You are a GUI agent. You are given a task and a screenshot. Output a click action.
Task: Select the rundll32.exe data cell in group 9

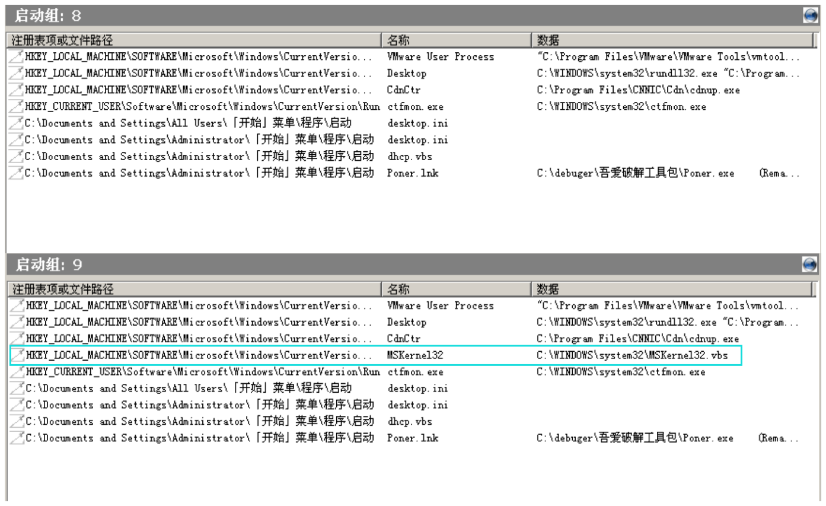[669, 322]
